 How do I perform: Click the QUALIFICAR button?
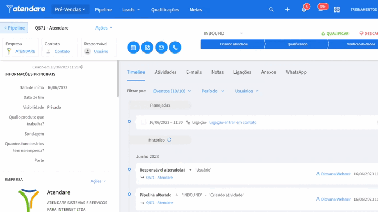pyautogui.click(x=335, y=33)
